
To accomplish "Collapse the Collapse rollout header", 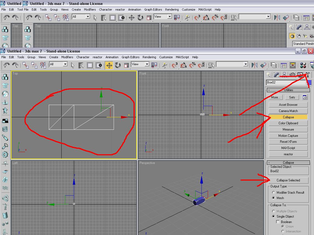I will tap(288, 163).
